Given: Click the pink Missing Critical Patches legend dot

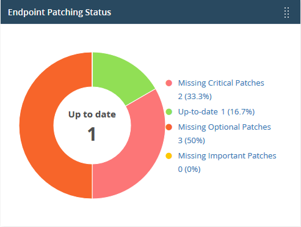Looking at the screenshot, I should click(x=169, y=83).
